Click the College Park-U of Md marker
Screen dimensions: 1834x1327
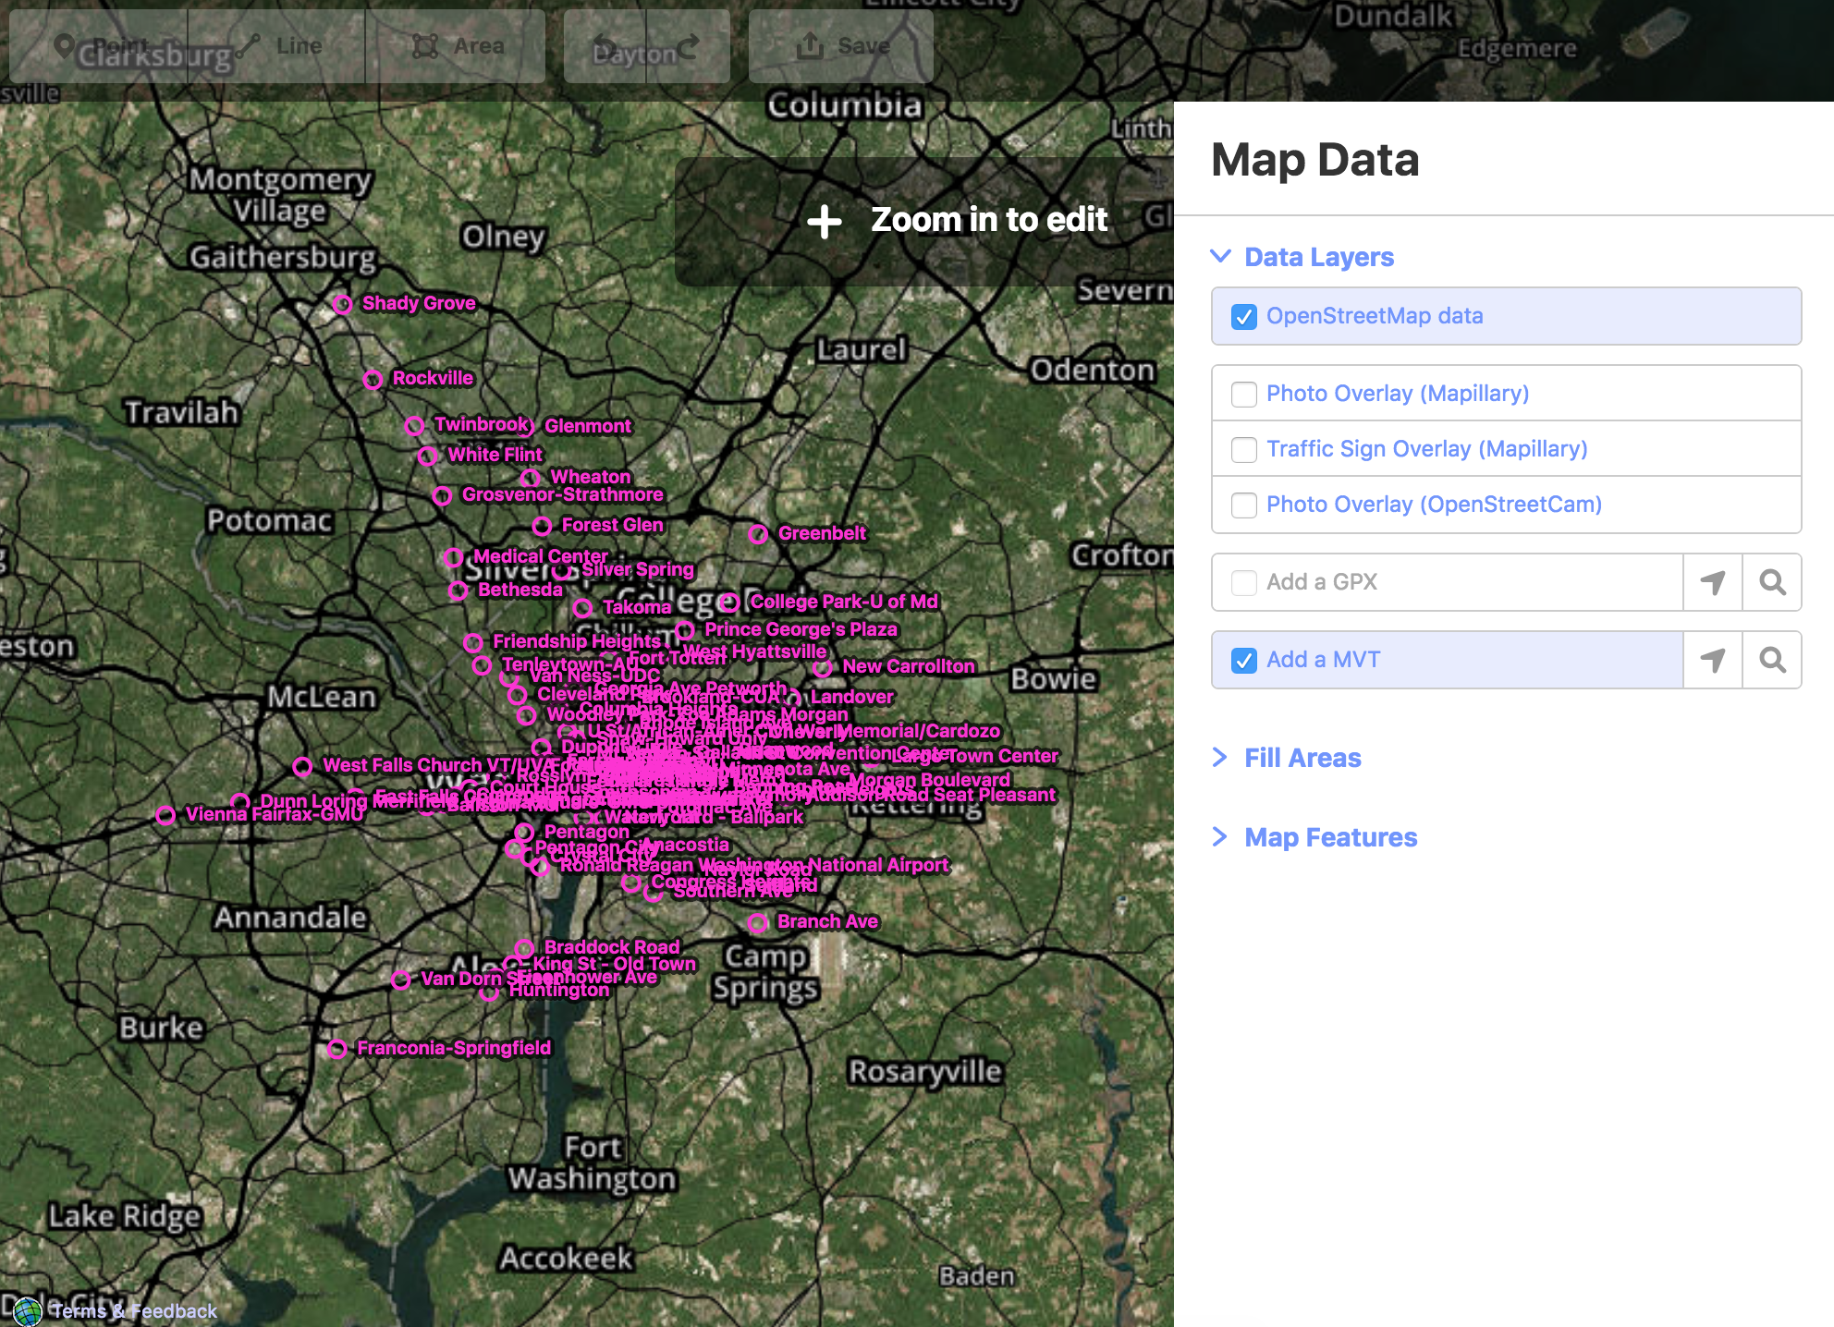tap(730, 603)
